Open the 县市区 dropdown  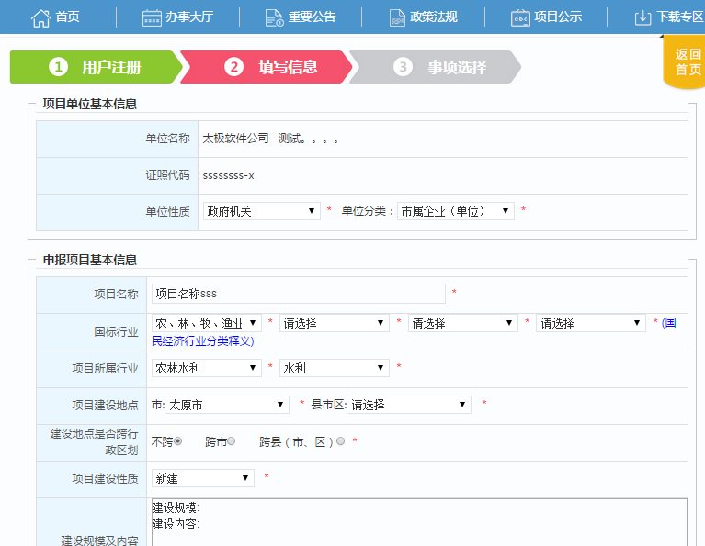pyautogui.click(x=409, y=405)
